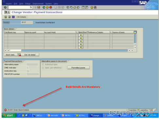Click the Save diskette icon
This screenshot has height=119, width=159.
(39, 7)
